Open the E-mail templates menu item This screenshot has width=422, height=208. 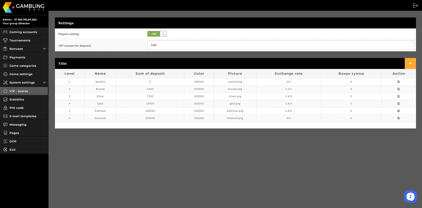coord(24,116)
